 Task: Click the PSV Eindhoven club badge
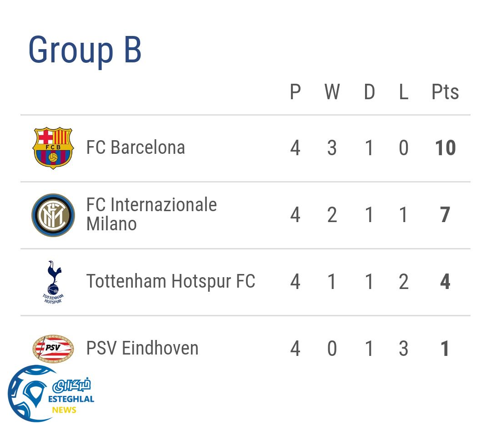(53, 349)
